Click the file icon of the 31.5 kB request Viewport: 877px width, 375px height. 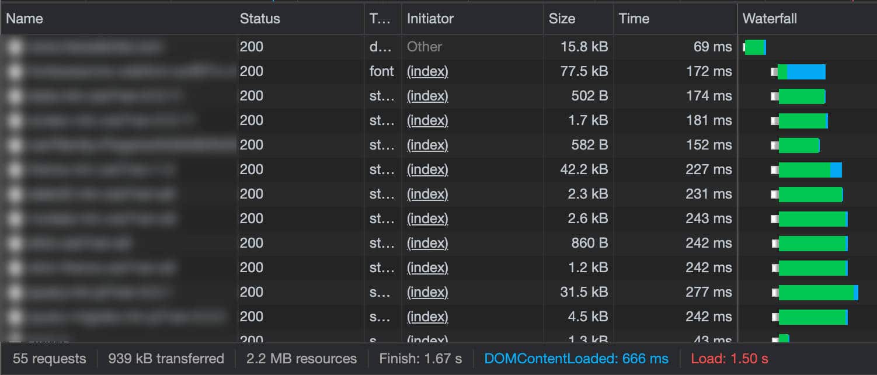(16, 293)
